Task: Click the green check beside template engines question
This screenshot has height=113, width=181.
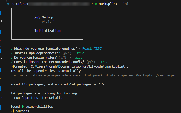Action: (x=12, y=49)
